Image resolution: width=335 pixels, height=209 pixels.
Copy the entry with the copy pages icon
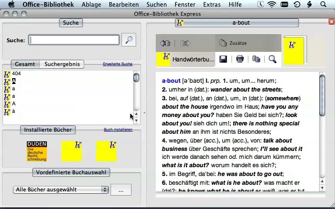coord(256,59)
